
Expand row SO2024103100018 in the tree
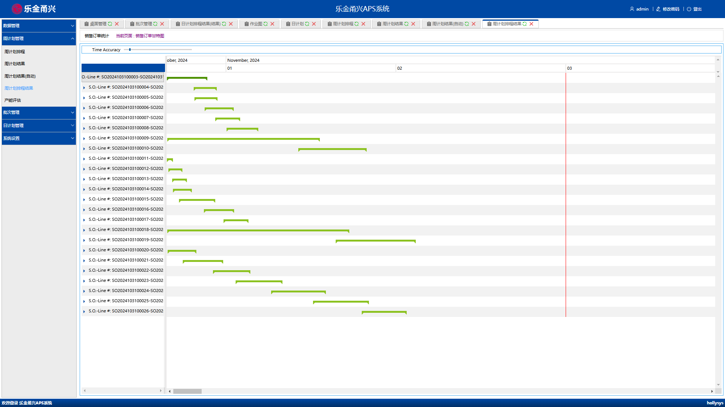(x=84, y=230)
